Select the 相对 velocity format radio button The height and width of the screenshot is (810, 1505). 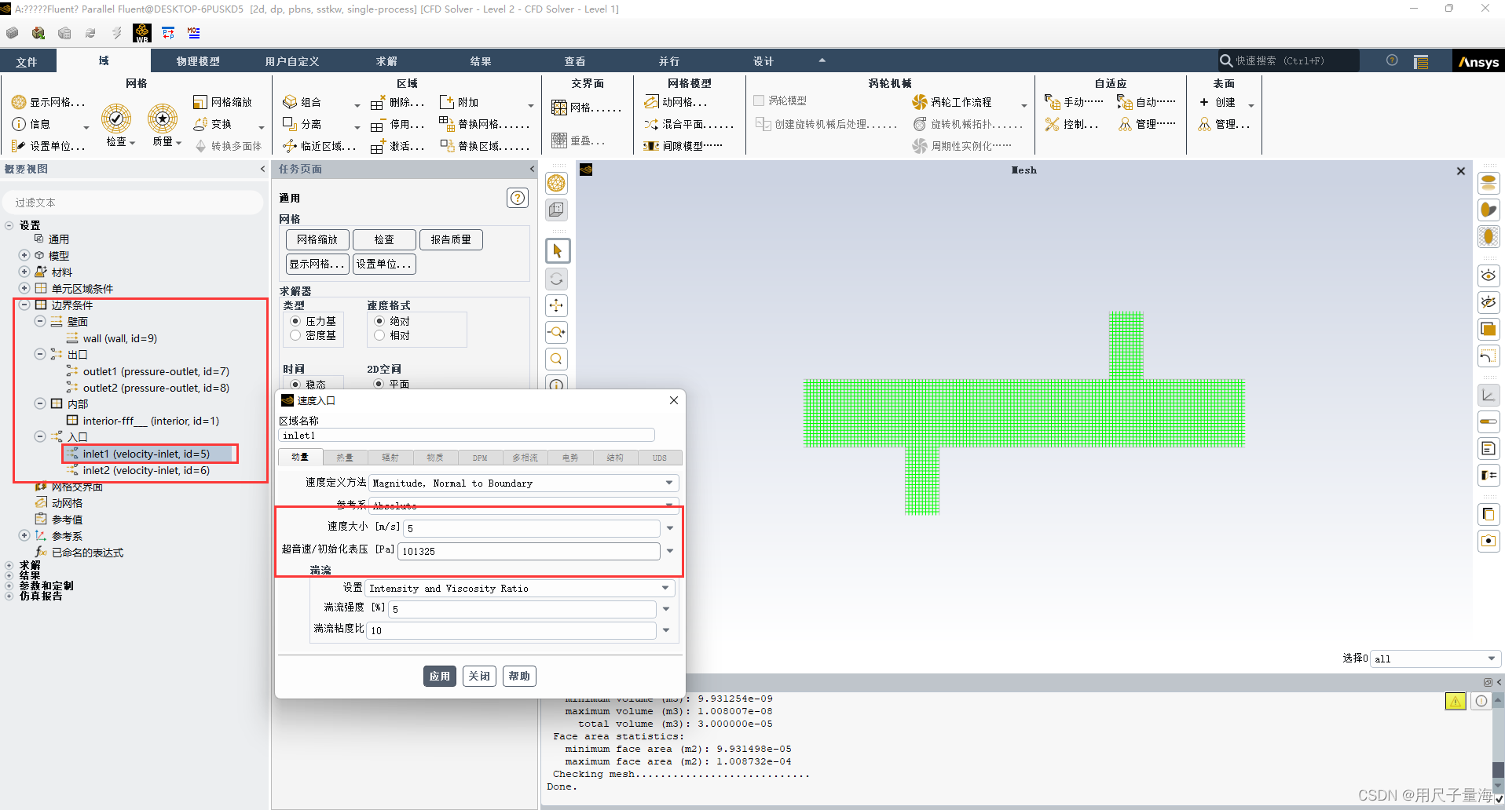click(379, 335)
